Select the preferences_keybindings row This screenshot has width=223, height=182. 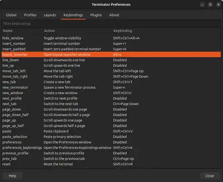[111, 148]
